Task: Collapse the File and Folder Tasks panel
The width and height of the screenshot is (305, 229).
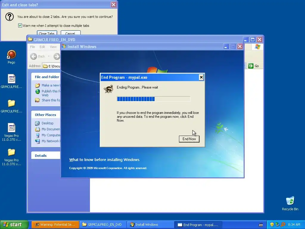Action: coord(46,77)
